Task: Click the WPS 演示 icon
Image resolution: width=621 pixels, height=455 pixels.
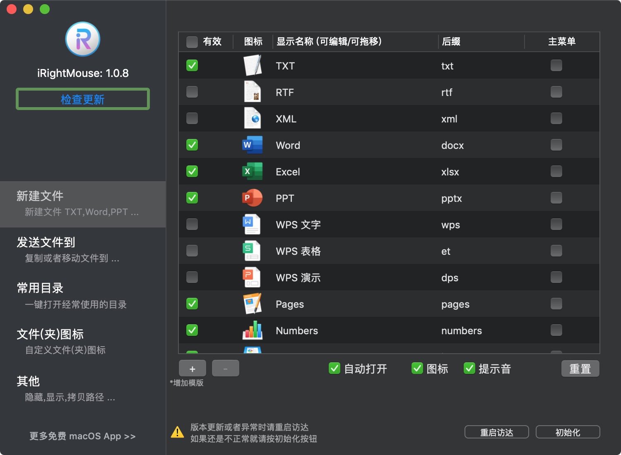Action: tap(252, 277)
